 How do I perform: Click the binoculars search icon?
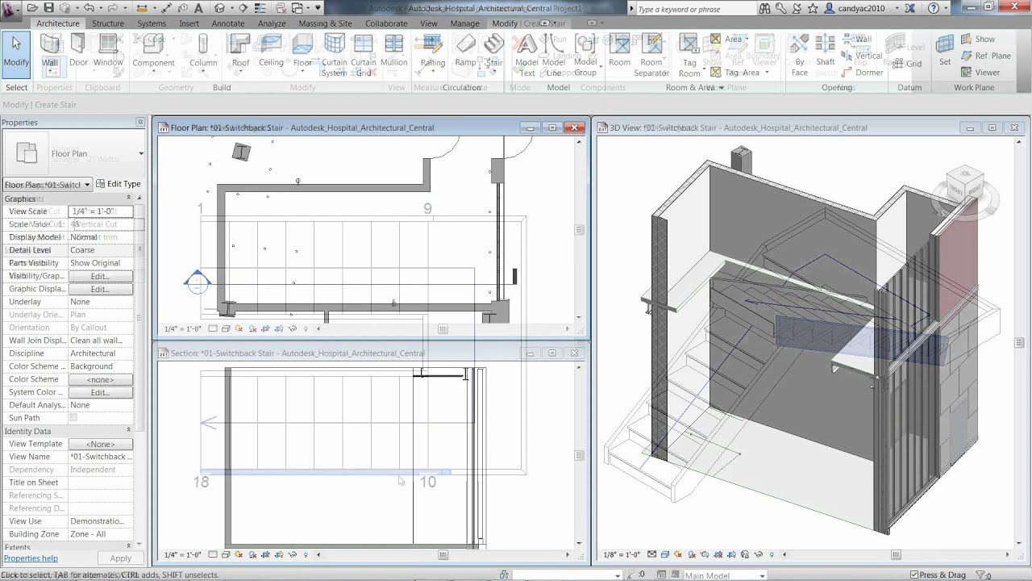coord(764,8)
